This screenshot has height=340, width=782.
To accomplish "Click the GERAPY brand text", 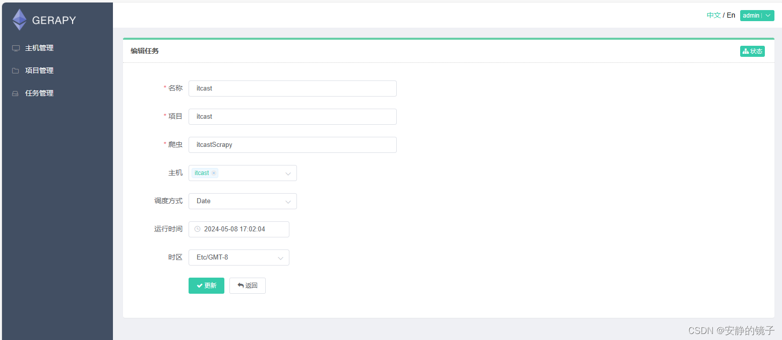I will 54,21.
